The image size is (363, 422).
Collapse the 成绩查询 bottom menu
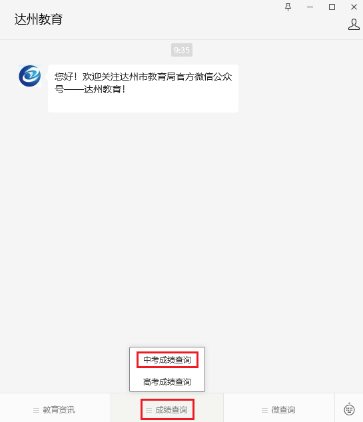tap(167, 408)
